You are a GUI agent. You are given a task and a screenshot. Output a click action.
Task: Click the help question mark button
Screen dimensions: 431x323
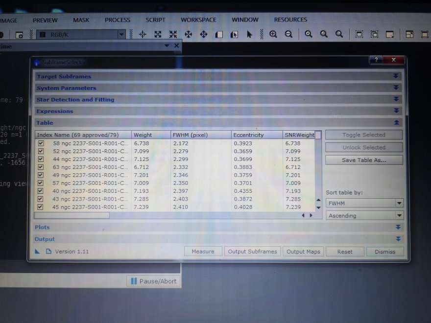376,60
